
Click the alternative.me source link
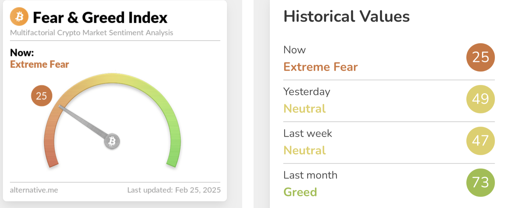(34, 190)
